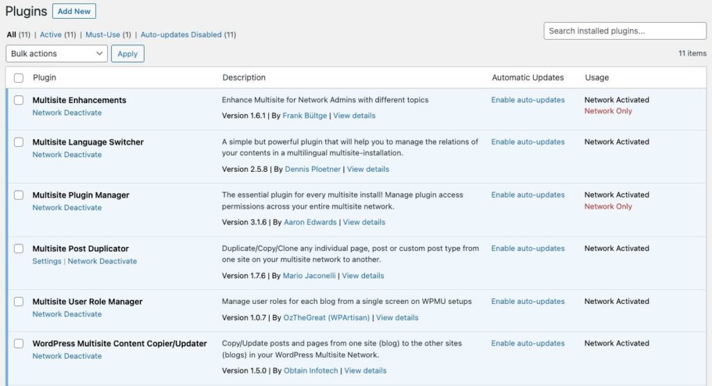Network Deactivate Multisite Post Duplicator

pos(102,261)
